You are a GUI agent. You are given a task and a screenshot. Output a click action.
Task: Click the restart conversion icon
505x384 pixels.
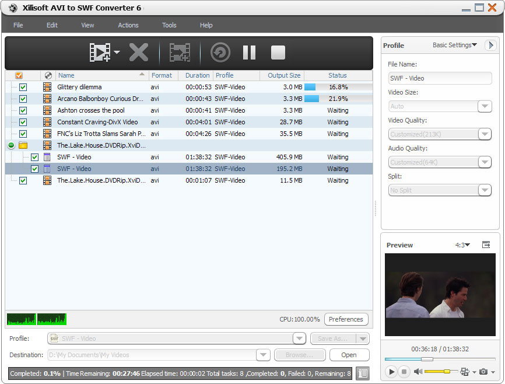[220, 52]
